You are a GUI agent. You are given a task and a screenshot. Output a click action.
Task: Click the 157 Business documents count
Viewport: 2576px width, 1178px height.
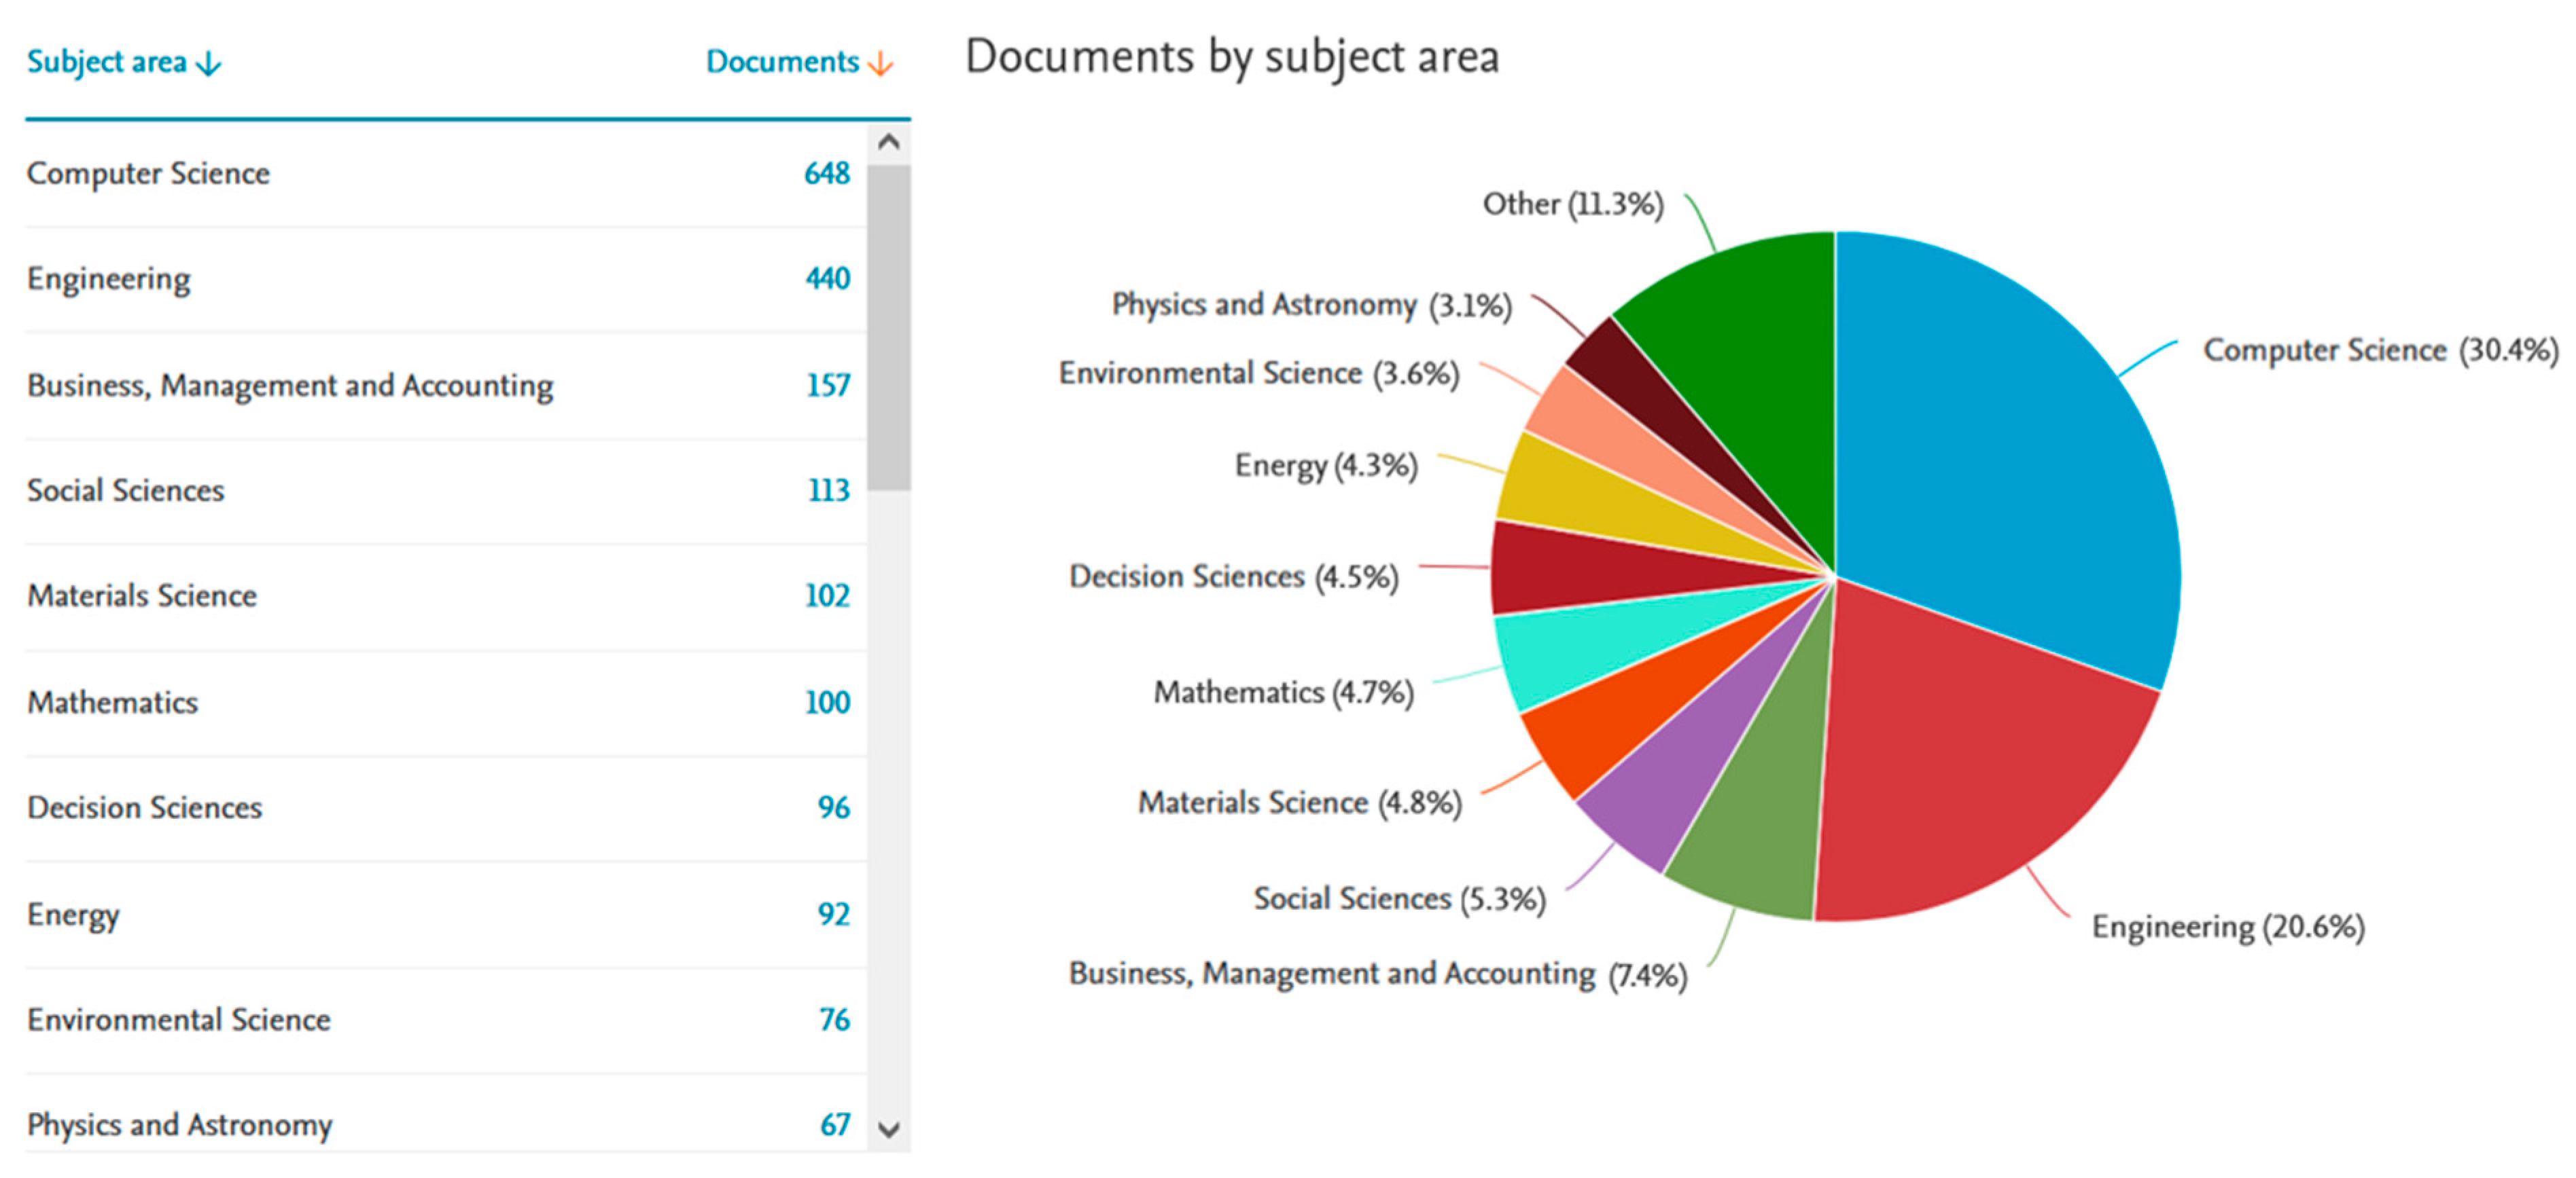point(828,386)
